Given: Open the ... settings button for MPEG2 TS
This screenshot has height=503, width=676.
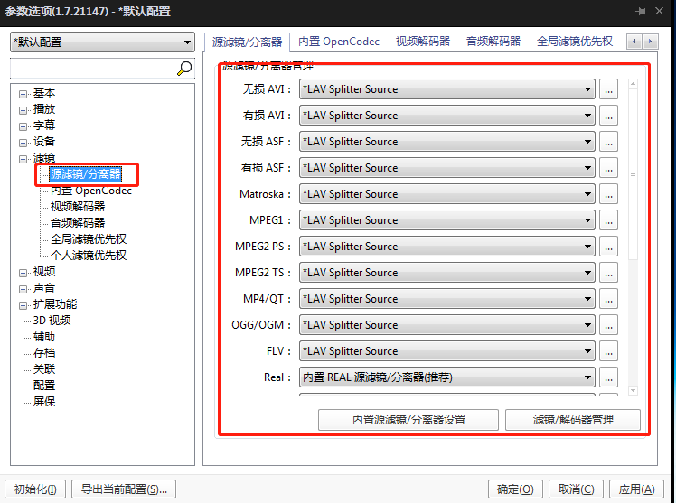Looking at the screenshot, I should coord(608,273).
